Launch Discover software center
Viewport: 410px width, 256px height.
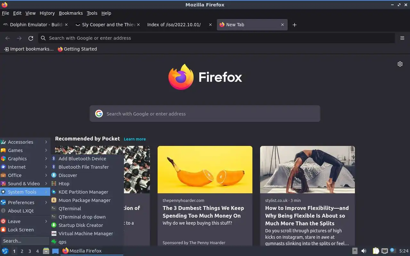(x=87, y=175)
